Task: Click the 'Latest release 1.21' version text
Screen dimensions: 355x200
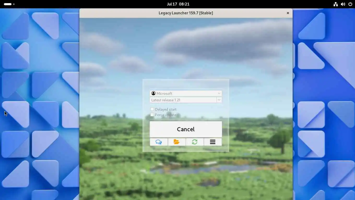Action: [x=166, y=100]
